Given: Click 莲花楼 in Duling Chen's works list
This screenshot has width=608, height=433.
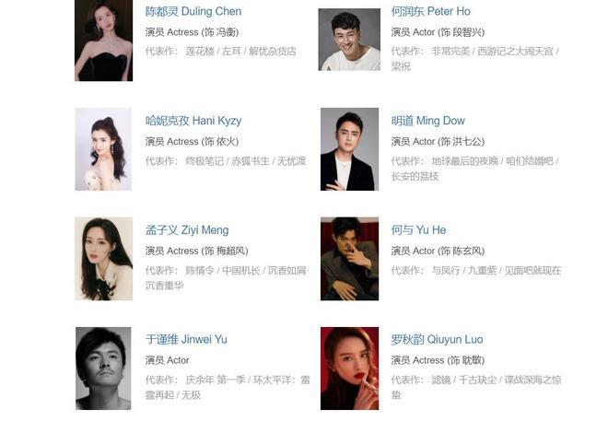Looking at the screenshot, I should 200,52.
